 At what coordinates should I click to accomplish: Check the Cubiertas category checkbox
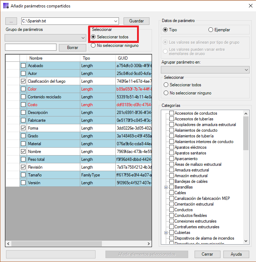coord(171,233)
